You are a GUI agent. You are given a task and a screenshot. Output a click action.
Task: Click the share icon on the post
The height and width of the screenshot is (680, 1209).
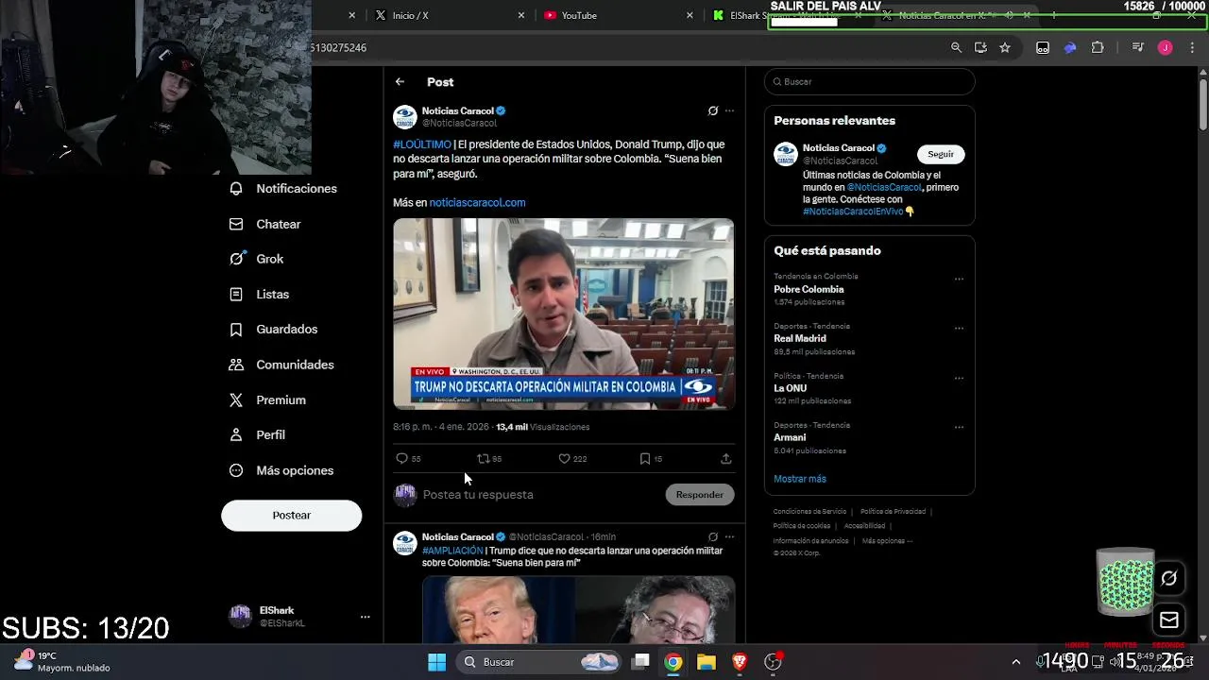point(725,459)
